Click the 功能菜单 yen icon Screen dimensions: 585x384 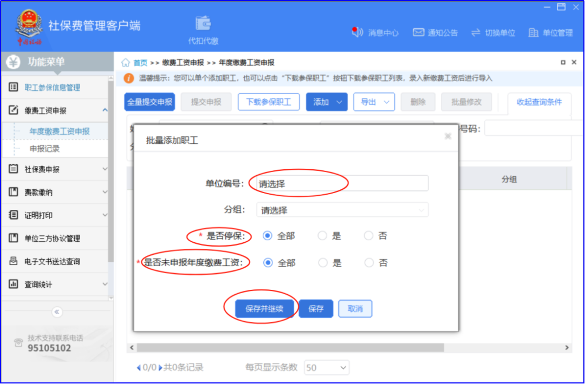pos(14,62)
